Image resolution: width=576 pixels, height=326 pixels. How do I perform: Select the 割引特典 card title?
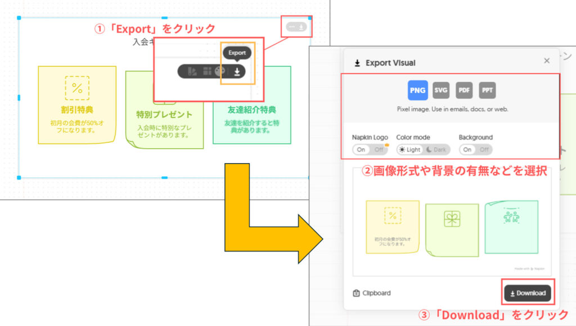point(77,110)
